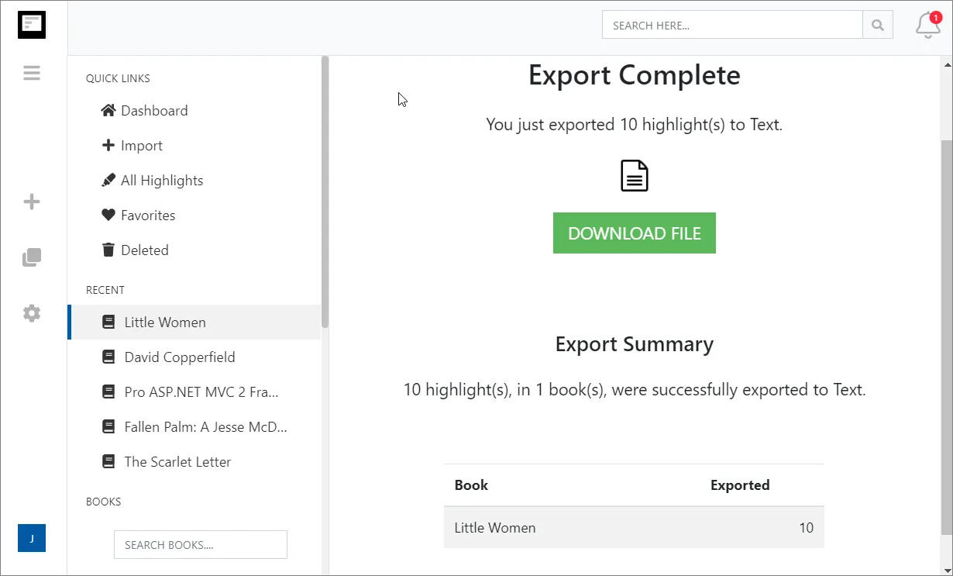This screenshot has height=576, width=953.
Task: Show All Highlights
Action: pyautogui.click(x=161, y=181)
